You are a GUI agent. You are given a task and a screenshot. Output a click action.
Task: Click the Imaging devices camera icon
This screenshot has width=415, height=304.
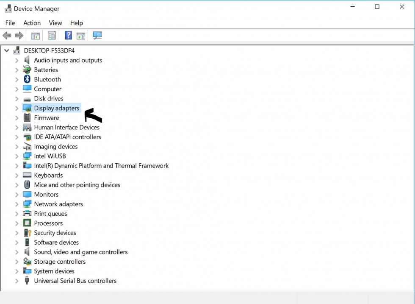point(27,146)
